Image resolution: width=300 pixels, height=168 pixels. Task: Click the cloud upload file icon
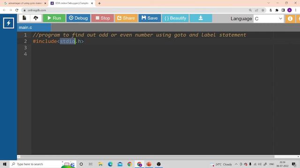tap(36, 18)
